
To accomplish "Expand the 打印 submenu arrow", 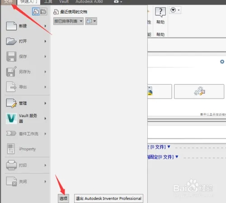I will tap(45, 165).
